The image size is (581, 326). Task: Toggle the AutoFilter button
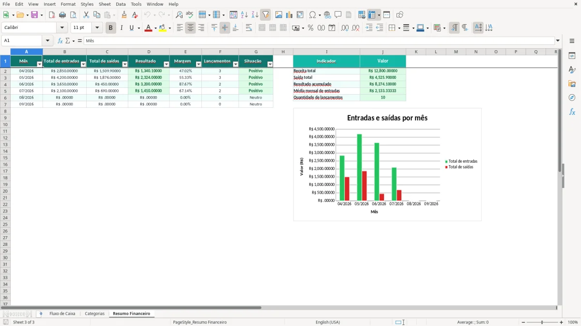coord(265,15)
